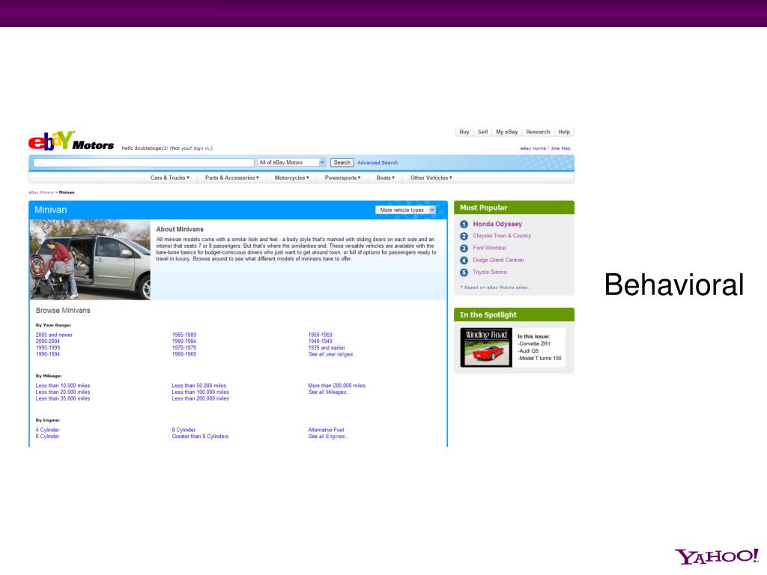This screenshot has width=767, height=575.
Task: Select the Help tab
Action: pos(564,132)
